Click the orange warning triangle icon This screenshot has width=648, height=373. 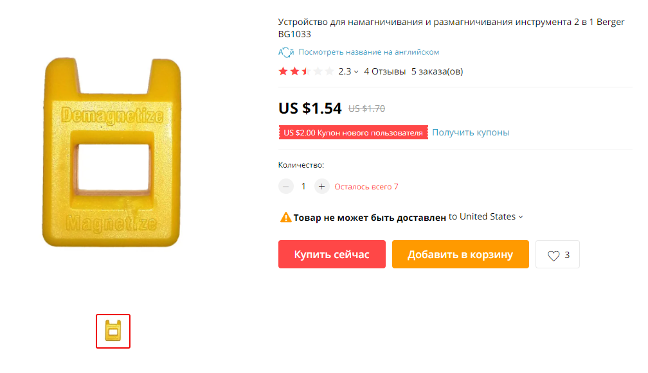tap(285, 217)
